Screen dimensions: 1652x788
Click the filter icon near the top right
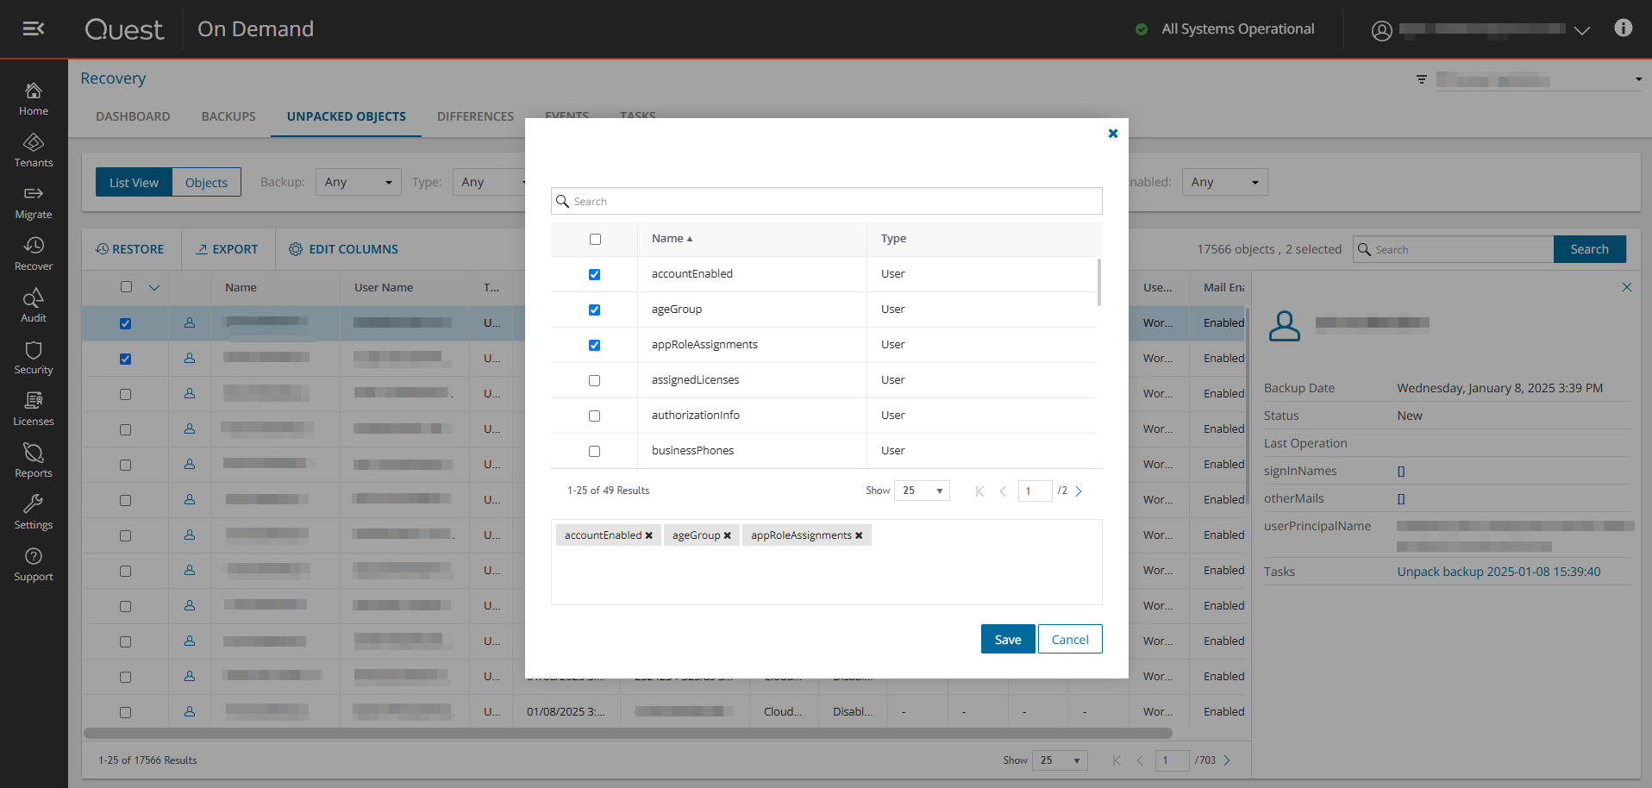pos(1421,79)
